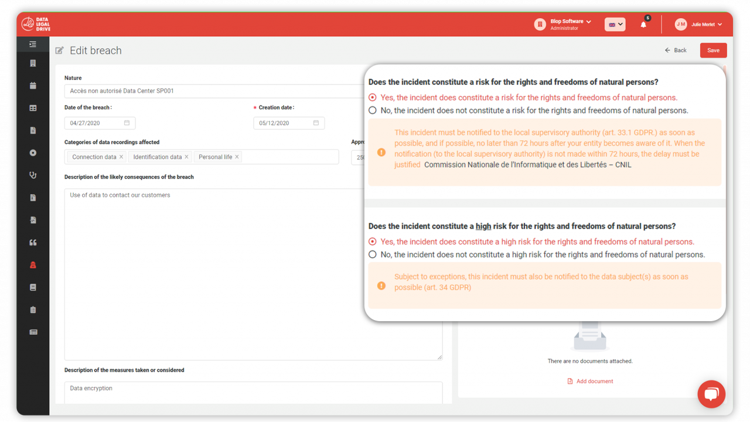Open the building icon in sidebar

[33, 63]
